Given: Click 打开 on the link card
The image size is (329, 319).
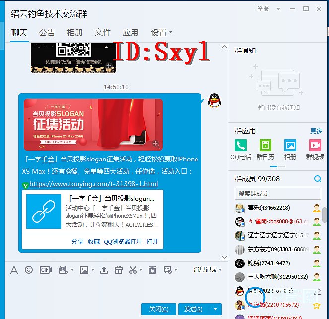Looking at the screenshot, I should 152,242.
